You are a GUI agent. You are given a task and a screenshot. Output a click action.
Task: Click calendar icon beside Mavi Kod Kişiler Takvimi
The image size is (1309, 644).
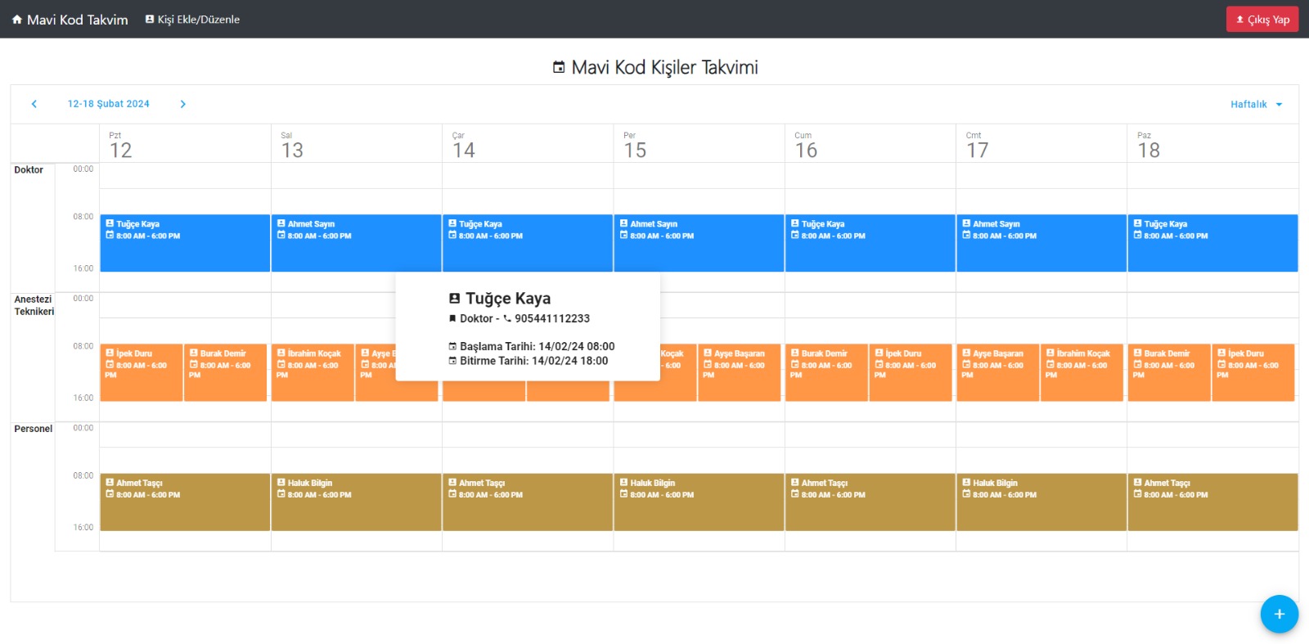pyautogui.click(x=559, y=67)
